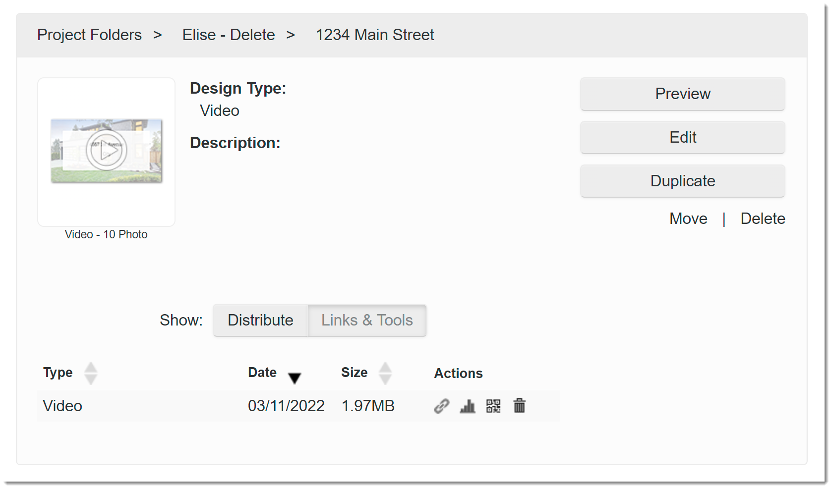Toggle the Date column sort direction
The height and width of the screenshot is (489, 832).
point(294,379)
